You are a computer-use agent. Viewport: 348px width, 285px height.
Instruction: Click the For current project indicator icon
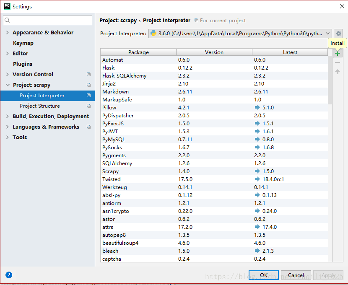196,21
